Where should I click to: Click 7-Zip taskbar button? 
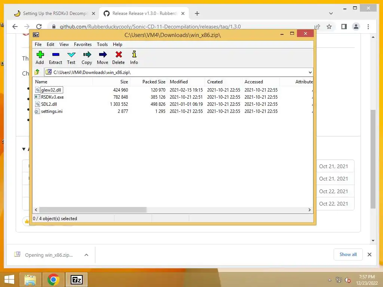77,280
